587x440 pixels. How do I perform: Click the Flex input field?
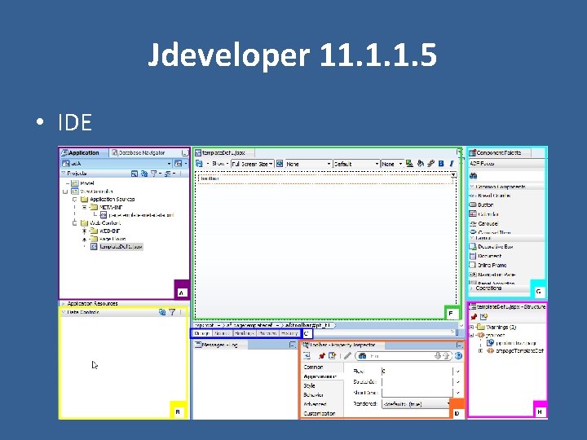(x=417, y=372)
